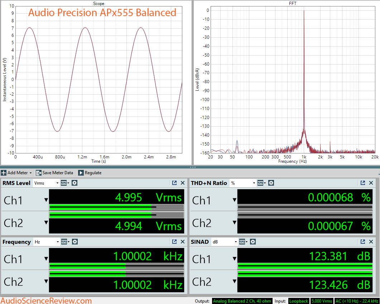Click the Scope graph title
The height and width of the screenshot is (304, 380).
98,3
